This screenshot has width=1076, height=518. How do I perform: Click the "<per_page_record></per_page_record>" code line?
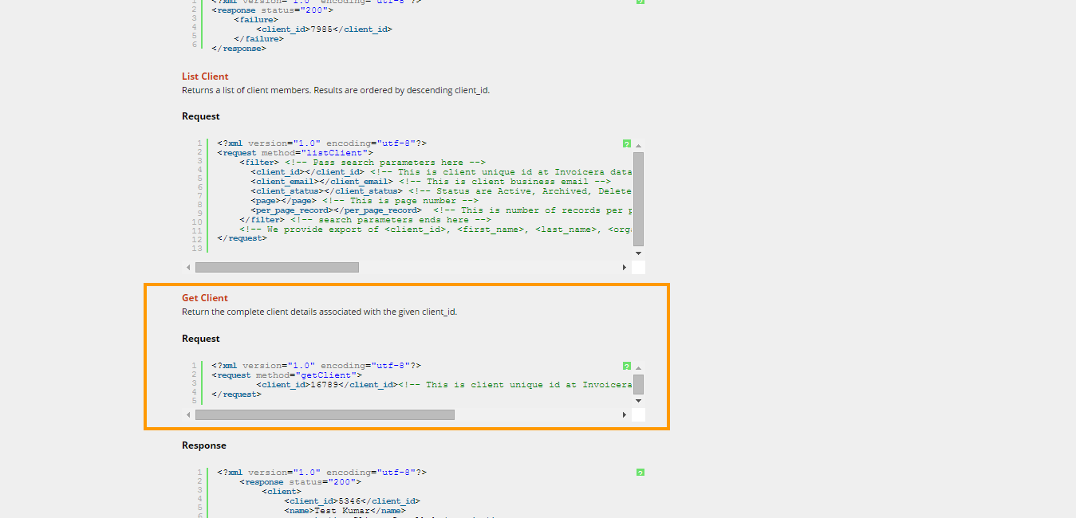(441, 210)
